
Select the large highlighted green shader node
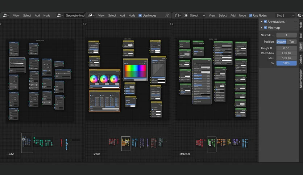(202, 81)
